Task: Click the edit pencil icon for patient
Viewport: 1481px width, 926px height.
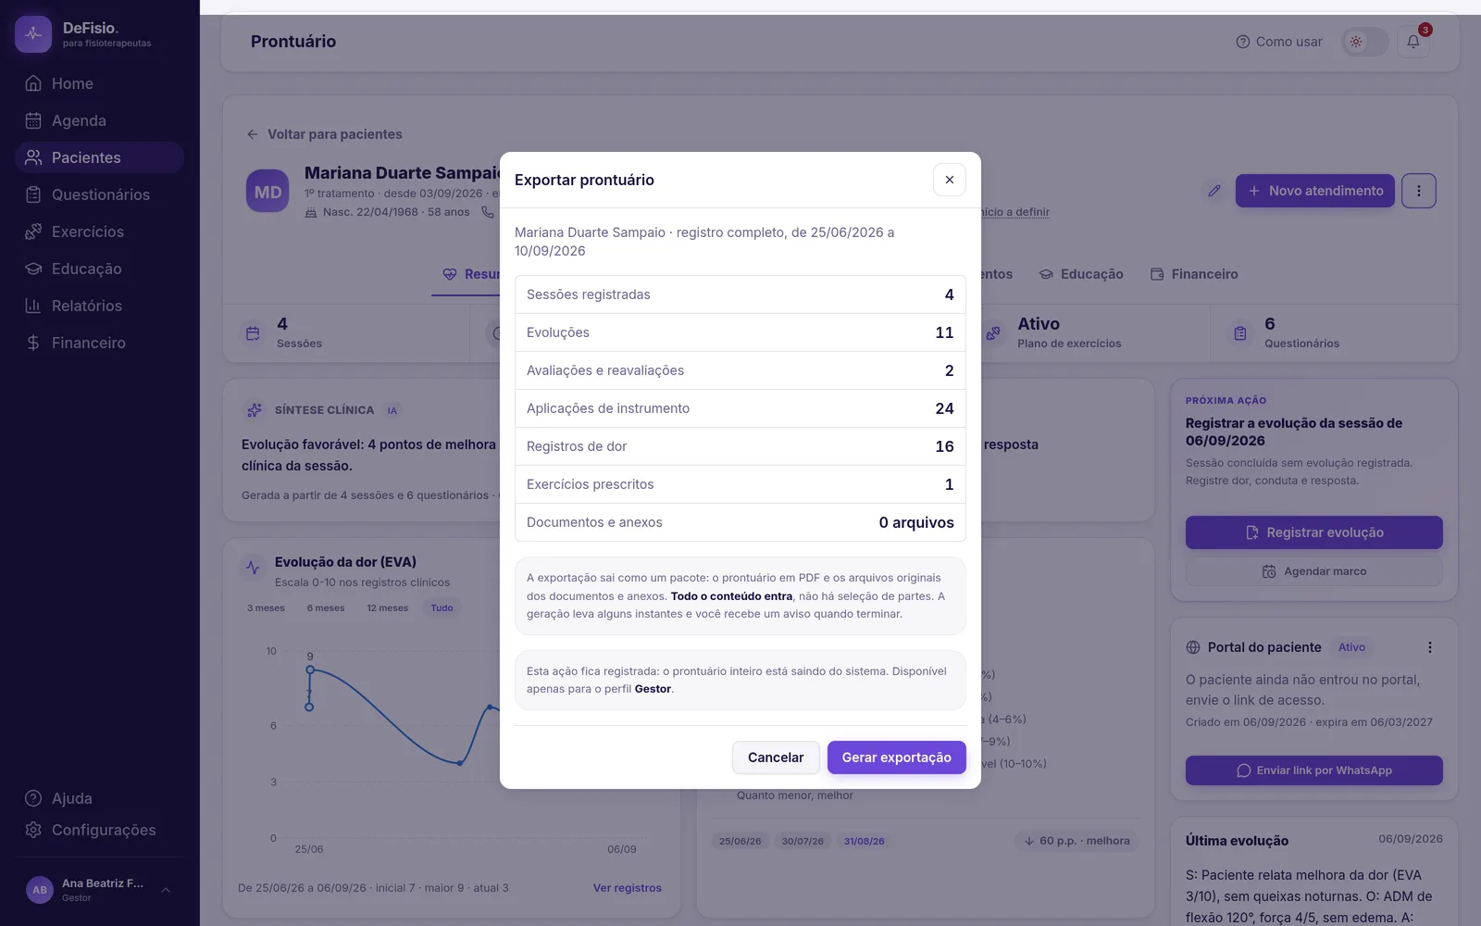Action: [1214, 191]
